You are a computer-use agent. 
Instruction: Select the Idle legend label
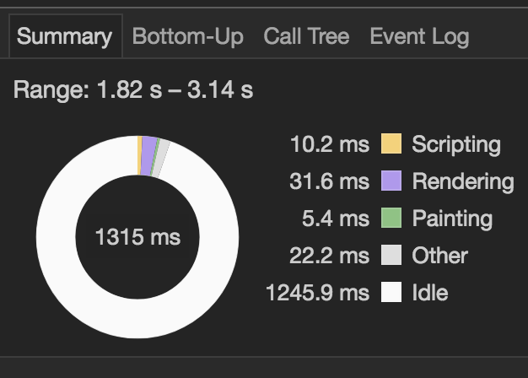tap(430, 293)
